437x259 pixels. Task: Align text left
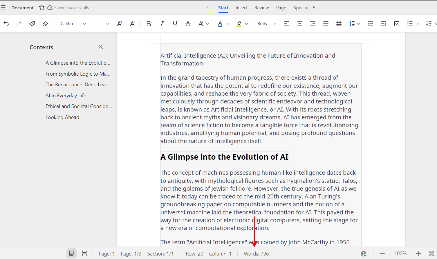(287, 24)
